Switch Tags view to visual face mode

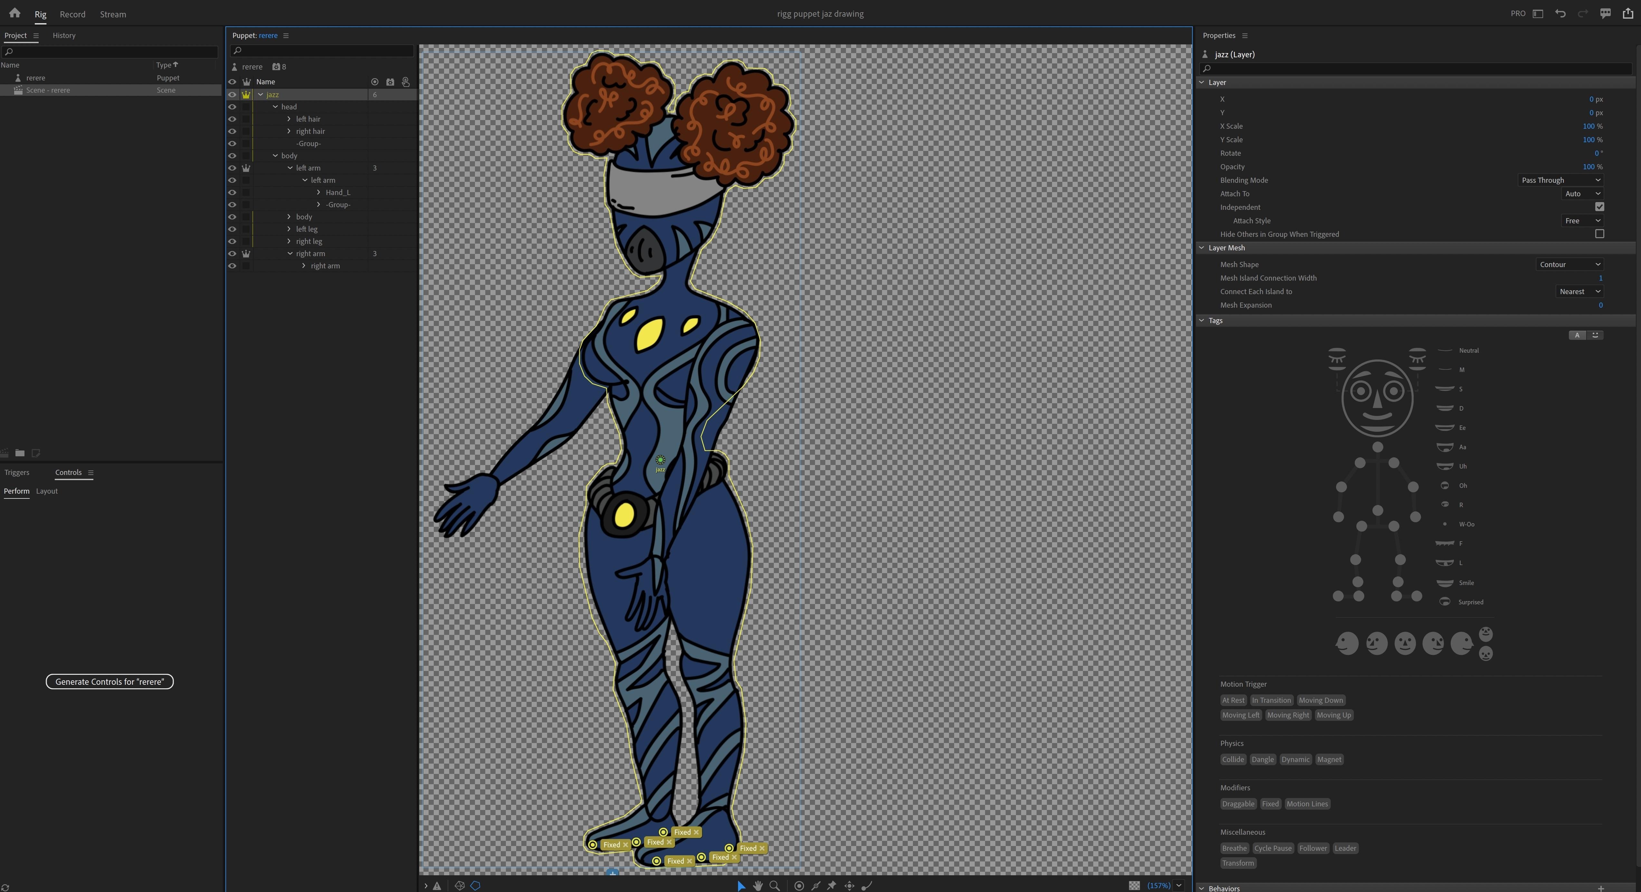pyautogui.click(x=1595, y=336)
